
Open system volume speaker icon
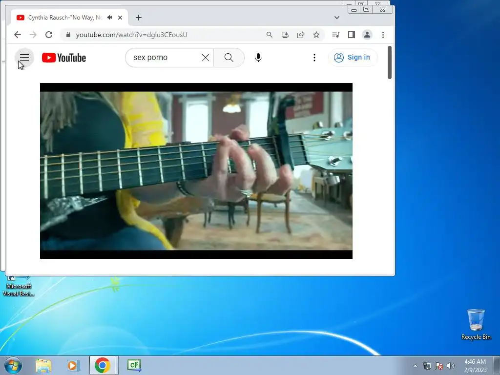tap(451, 366)
